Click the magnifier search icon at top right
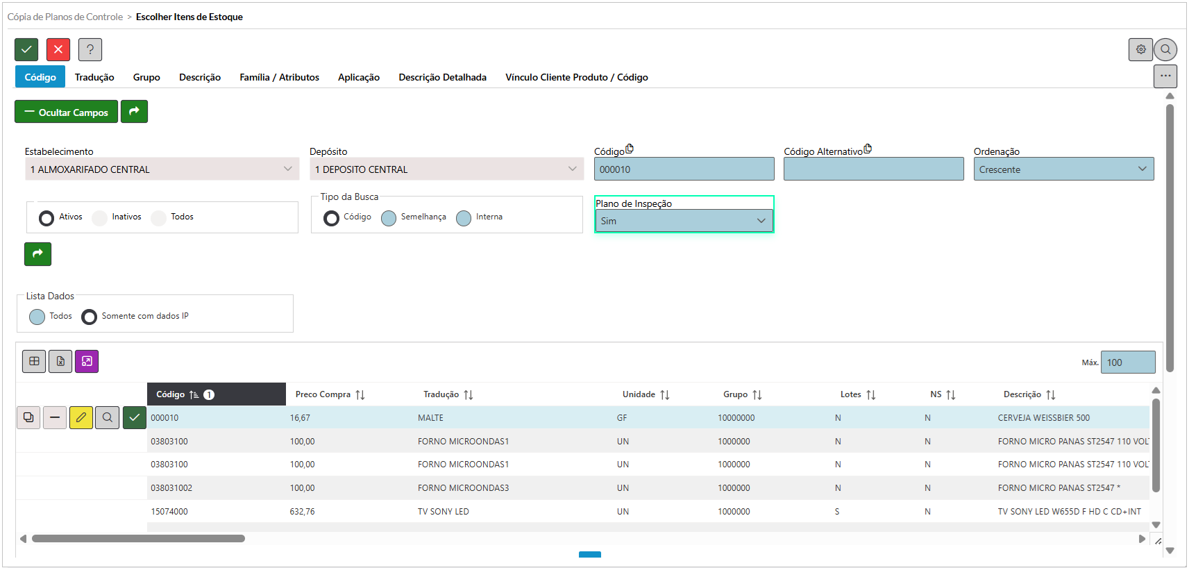Viewport: 1189px width, 568px height. coord(1165,49)
